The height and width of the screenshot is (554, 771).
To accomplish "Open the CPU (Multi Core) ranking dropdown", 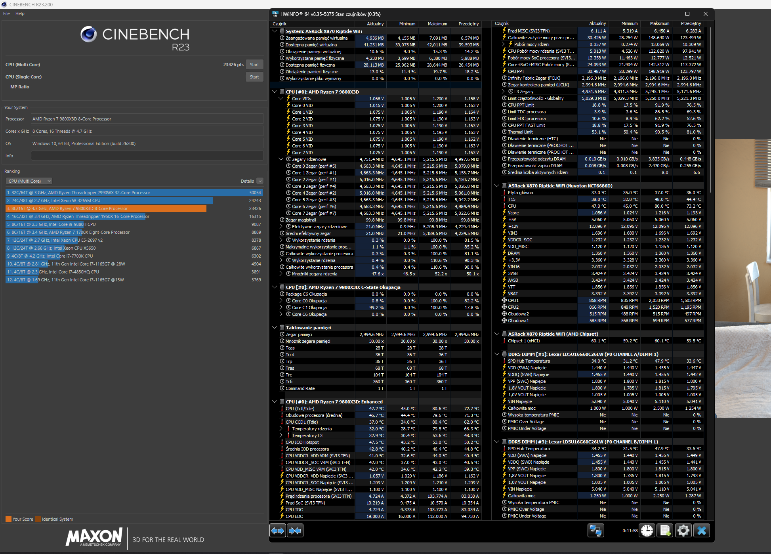I will click(x=29, y=181).
